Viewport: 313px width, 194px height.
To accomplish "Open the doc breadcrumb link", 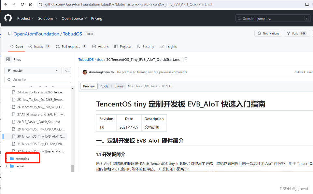I will (x=100, y=60).
